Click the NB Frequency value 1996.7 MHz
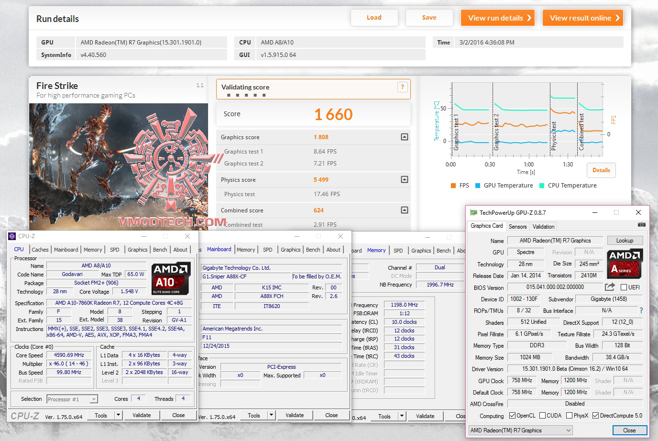 pos(440,285)
